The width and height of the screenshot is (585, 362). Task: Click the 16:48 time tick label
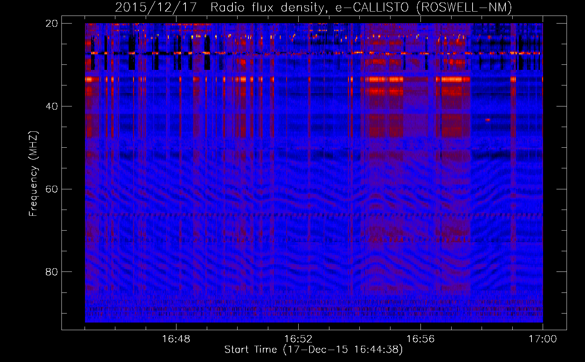pyautogui.click(x=176, y=339)
